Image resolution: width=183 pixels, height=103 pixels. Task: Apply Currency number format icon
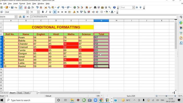pos(74,12)
